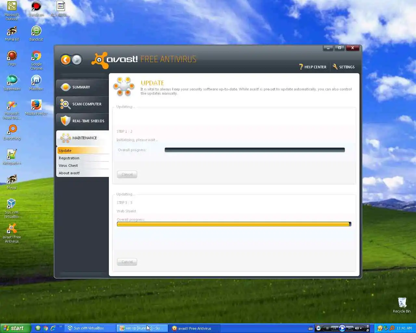Launch Google Chrome desktop shortcut
The height and width of the screenshot is (333, 416).
tap(36, 60)
